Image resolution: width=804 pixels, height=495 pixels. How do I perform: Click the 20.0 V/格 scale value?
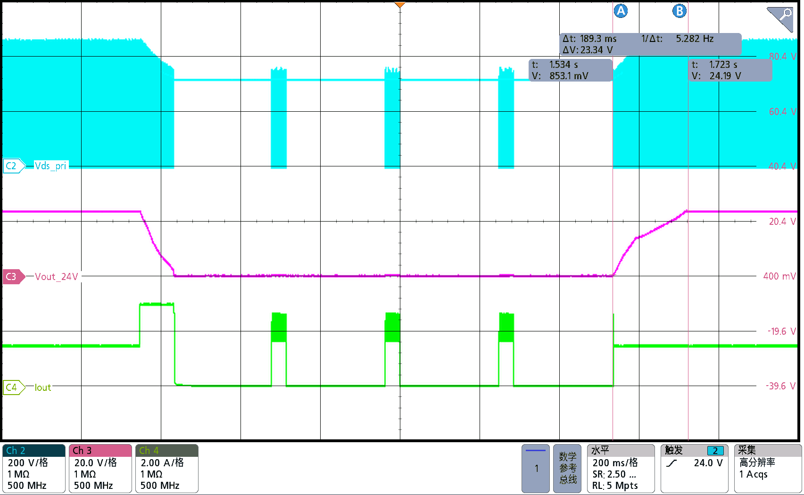tap(95, 463)
